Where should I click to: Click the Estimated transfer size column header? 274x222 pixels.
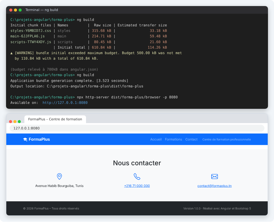tap(142, 25)
